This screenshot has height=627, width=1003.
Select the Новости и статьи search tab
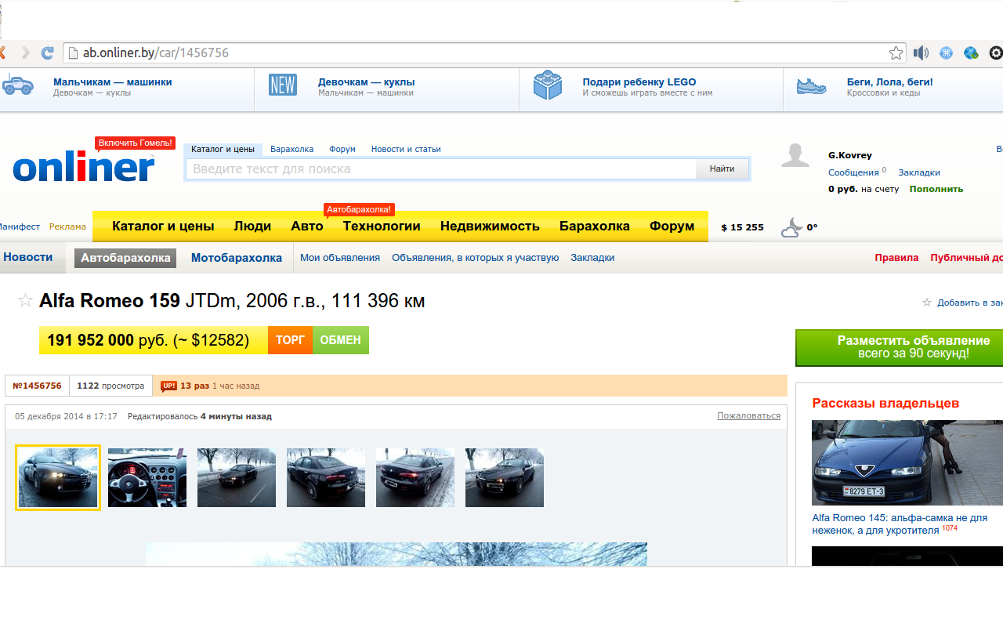[x=406, y=149]
